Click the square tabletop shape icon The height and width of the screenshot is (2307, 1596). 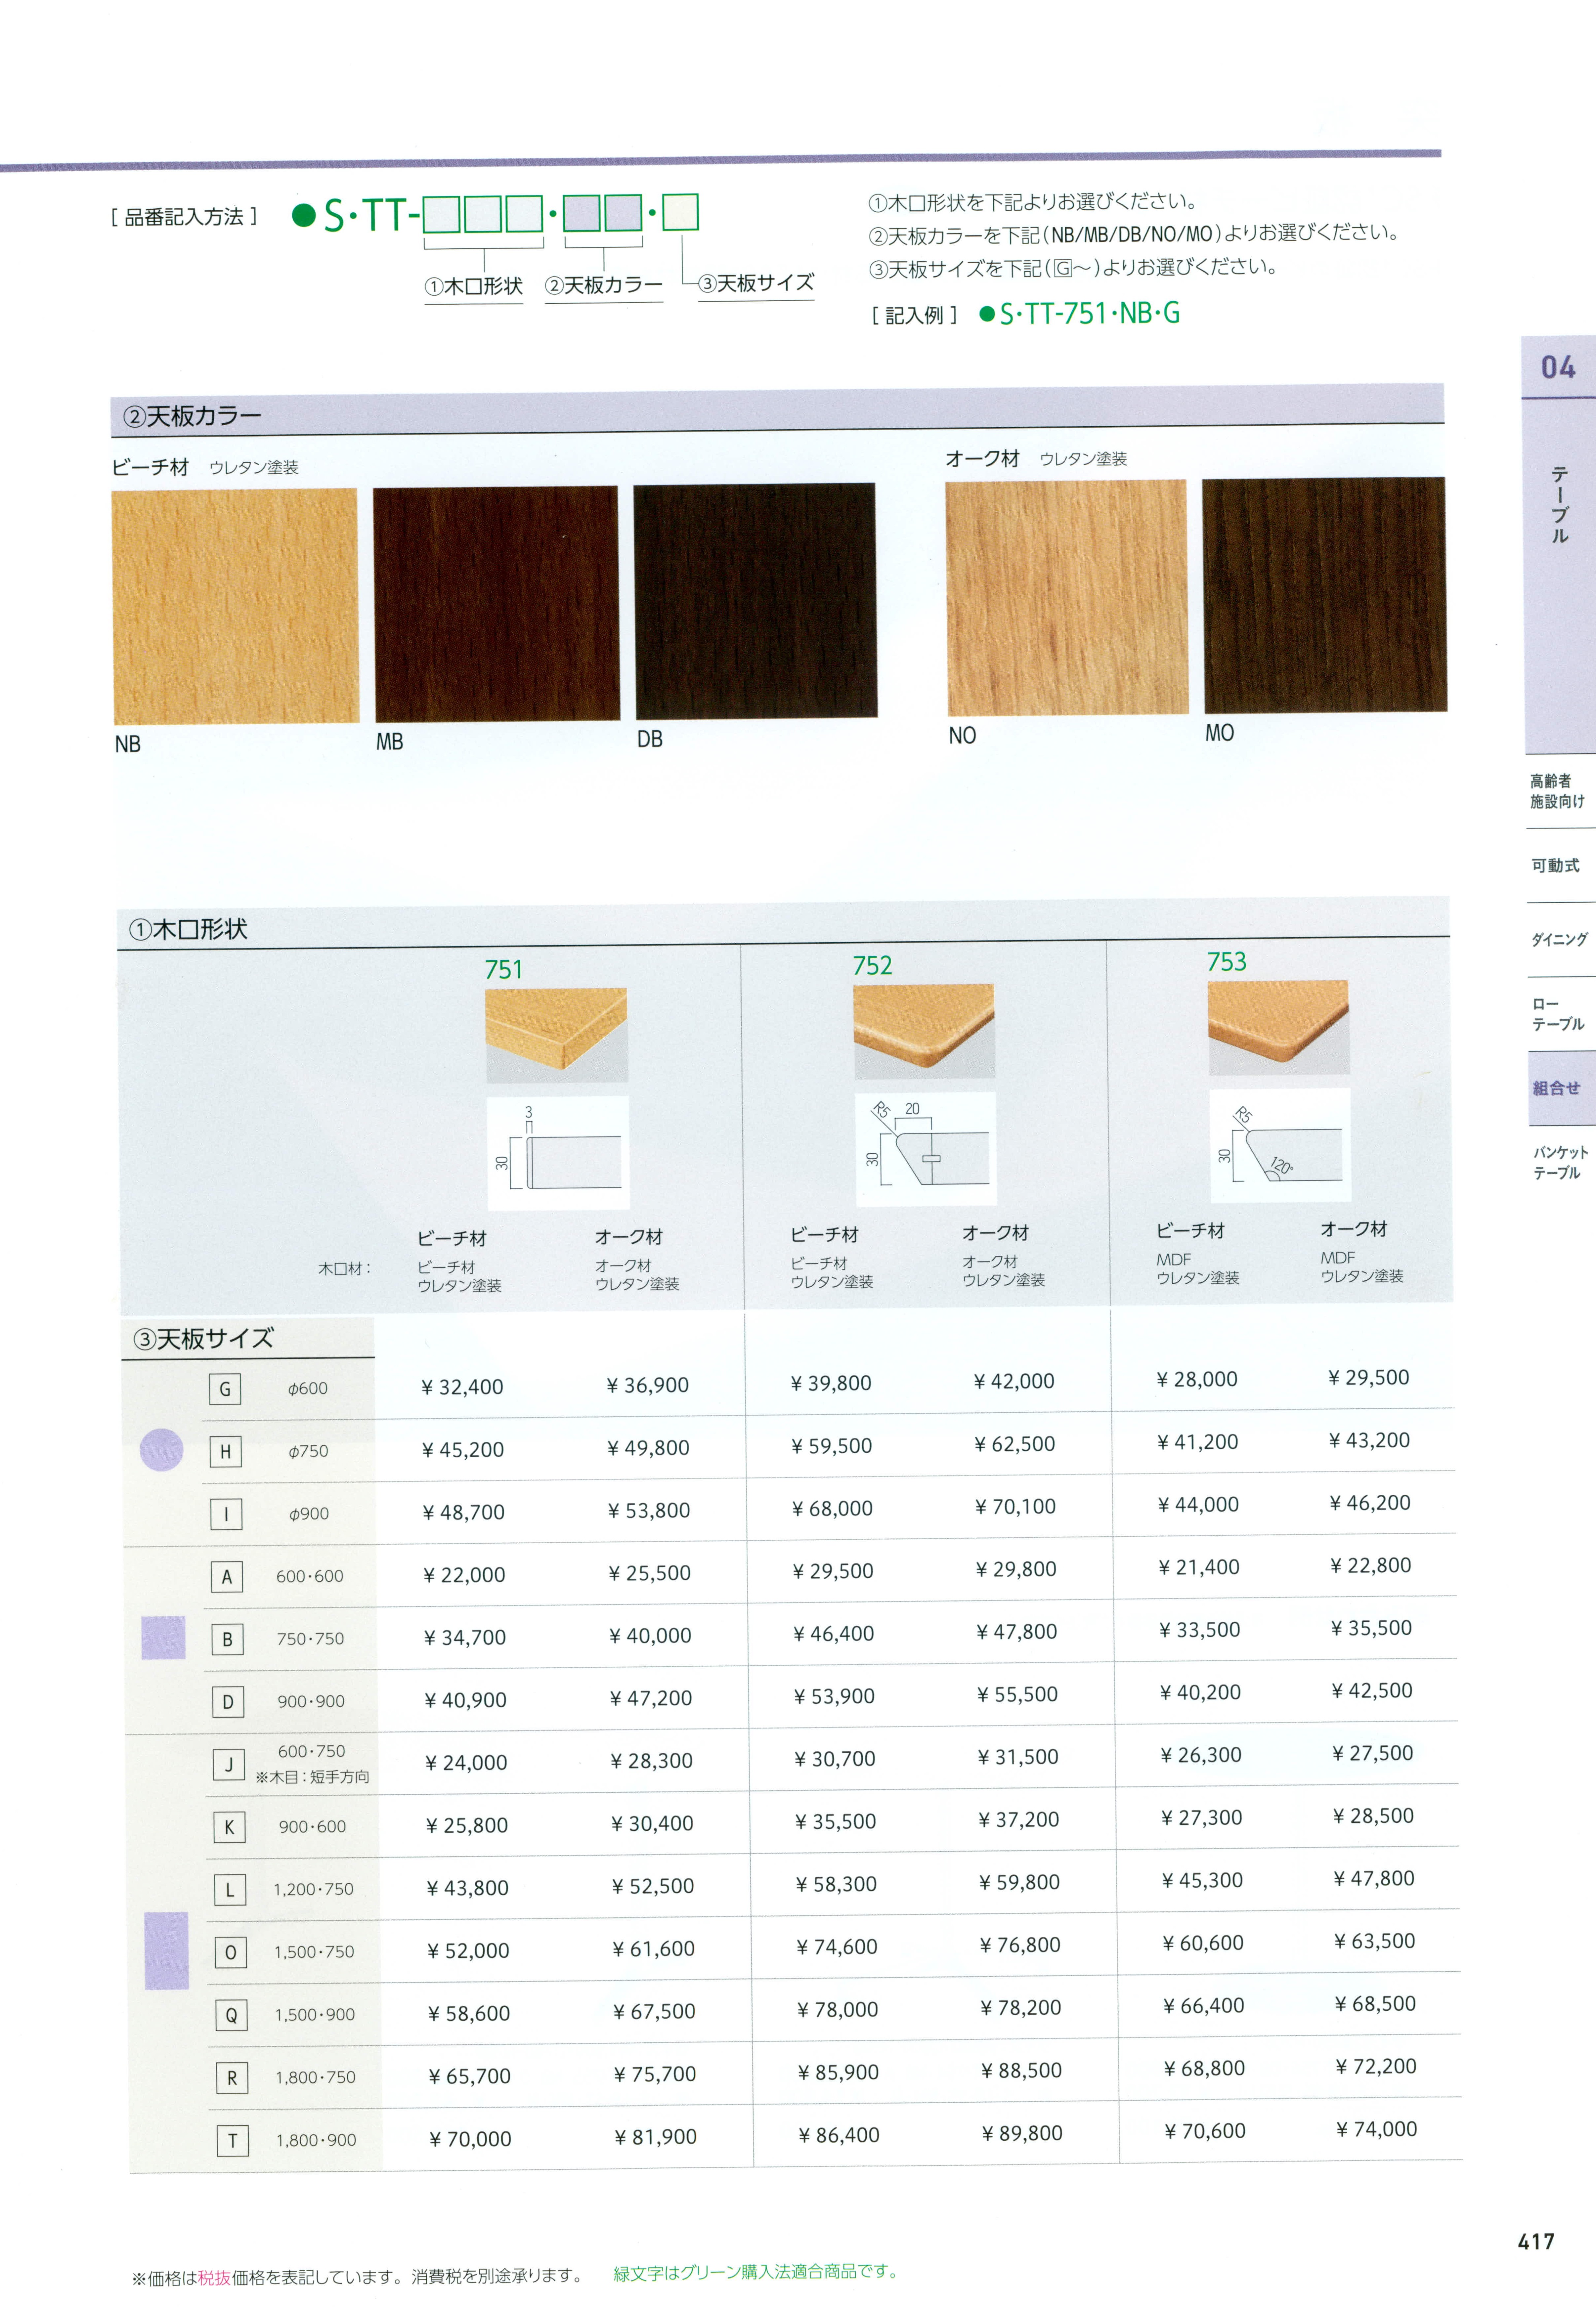163,1638
